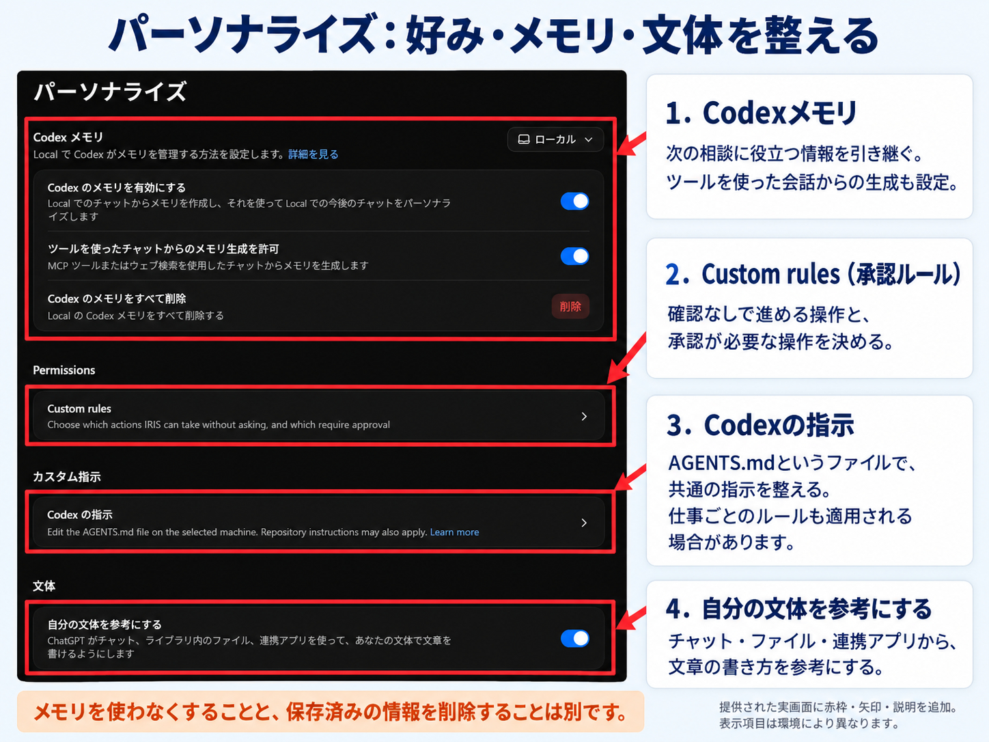989x742 pixels.
Task: Click 'Choose which actions IRIS can take' description
Action: coord(219,425)
